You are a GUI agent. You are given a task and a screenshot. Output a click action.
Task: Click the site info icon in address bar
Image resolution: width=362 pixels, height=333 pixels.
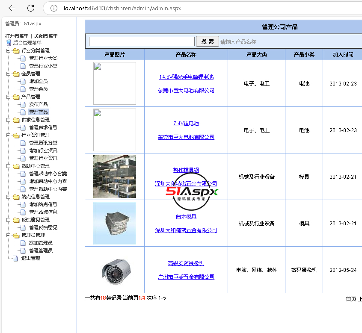[x=53, y=8]
